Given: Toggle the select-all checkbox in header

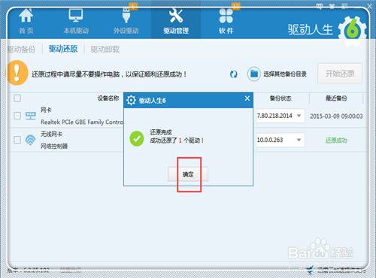Looking at the screenshot, I should pyautogui.click(x=17, y=98).
